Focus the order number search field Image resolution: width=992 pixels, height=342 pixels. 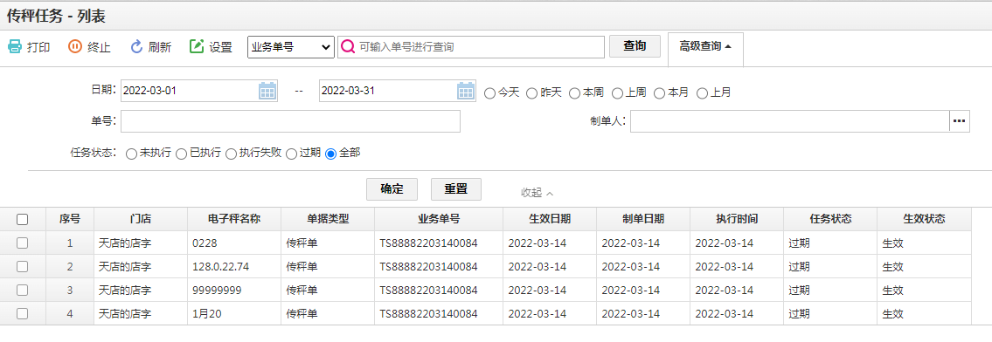pos(471,47)
